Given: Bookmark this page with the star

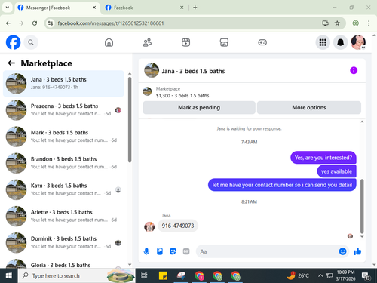Looking at the screenshot, I should pyautogui.click(x=337, y=23).
